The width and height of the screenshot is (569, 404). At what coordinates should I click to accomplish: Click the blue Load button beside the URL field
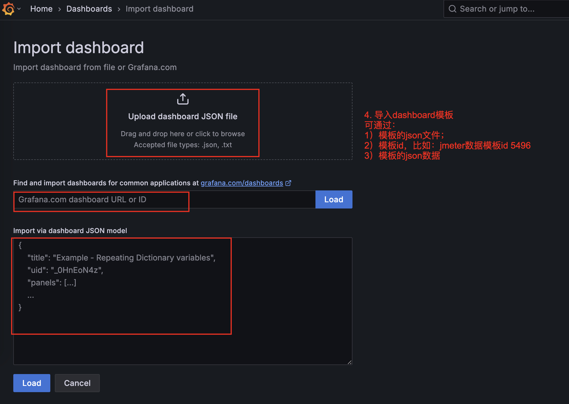334,199
